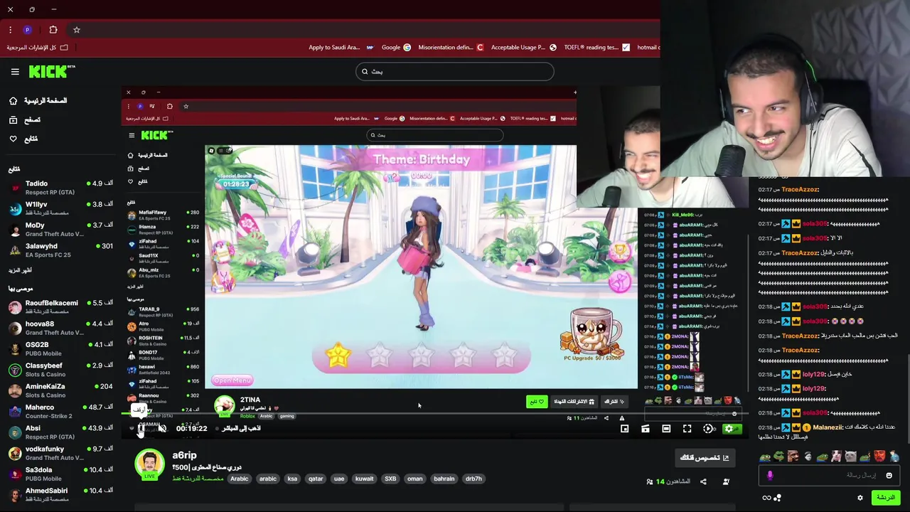This screenshot has width=910, height=512.
Task: Toggle player fullscreen icon
Action: (687, 429)
